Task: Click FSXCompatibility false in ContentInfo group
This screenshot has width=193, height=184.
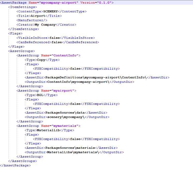Action: (x=75, y=69)
